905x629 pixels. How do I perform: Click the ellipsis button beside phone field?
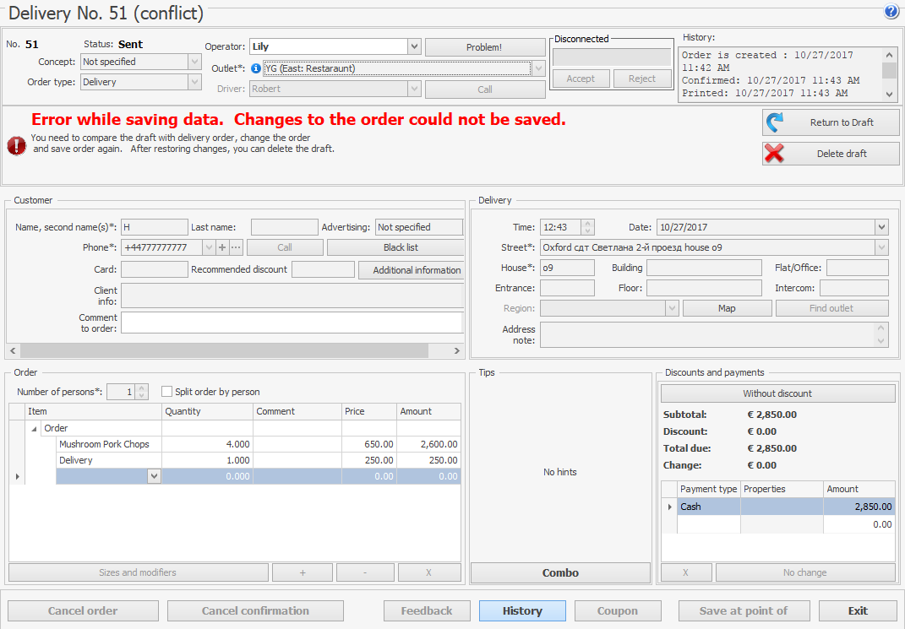click(236, 247)
